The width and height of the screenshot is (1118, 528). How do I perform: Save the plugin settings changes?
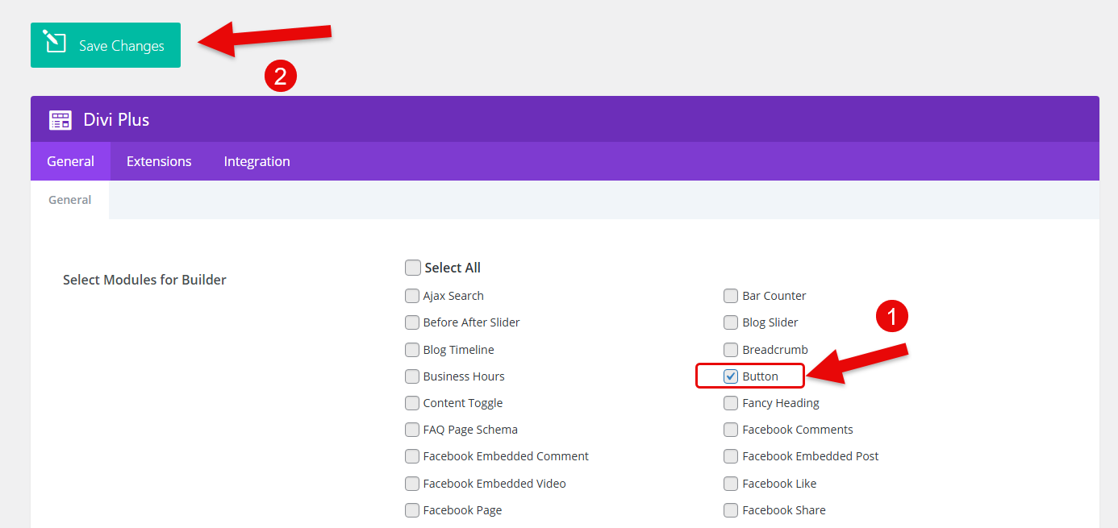(x=106, y=45)
